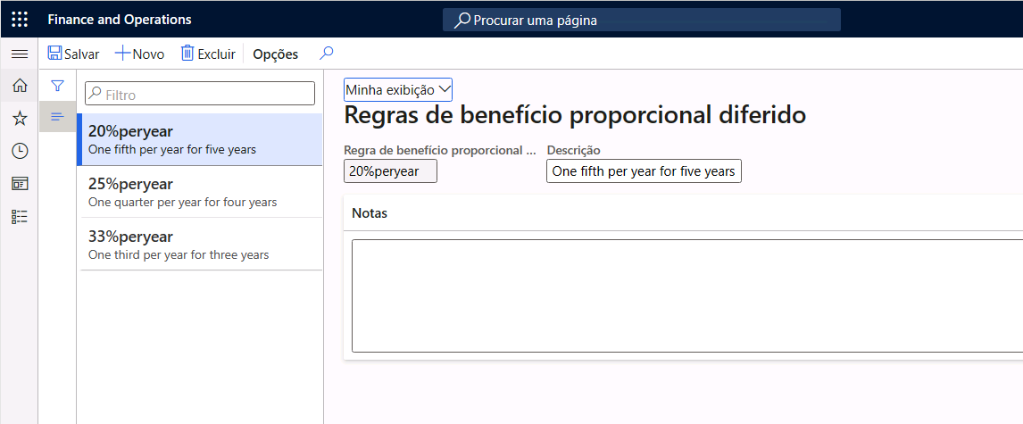Open the Opções menu
The image size is (1023, 424).
pos(275,54)
